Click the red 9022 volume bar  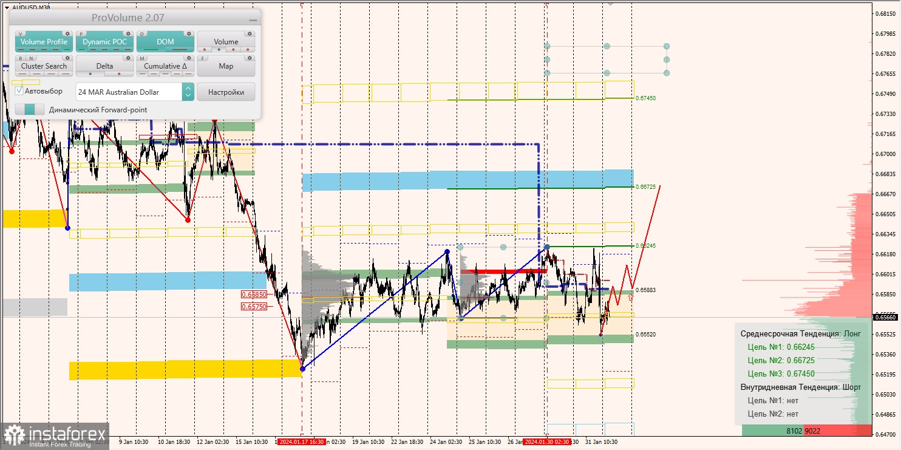click(837, 431)
